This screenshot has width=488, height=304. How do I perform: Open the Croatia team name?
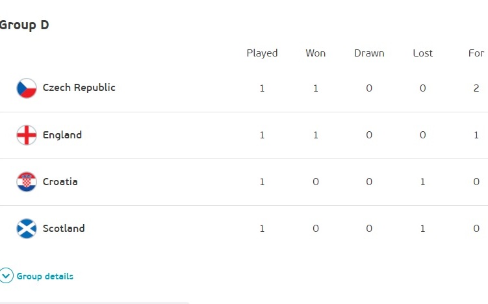pyautogui.click(x=60, y=182)
